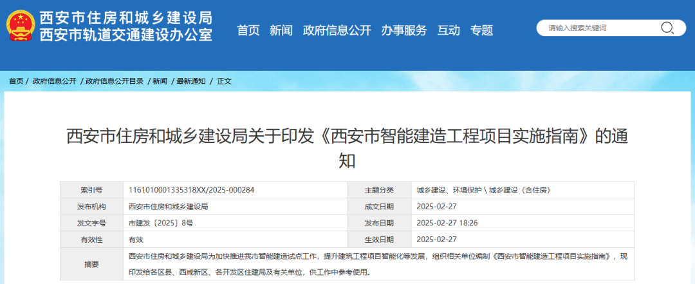The width and height of the screenshot is (695, 284).
Task: Select publish time 2025-02-27 18:26
Action: pos(447,223)
